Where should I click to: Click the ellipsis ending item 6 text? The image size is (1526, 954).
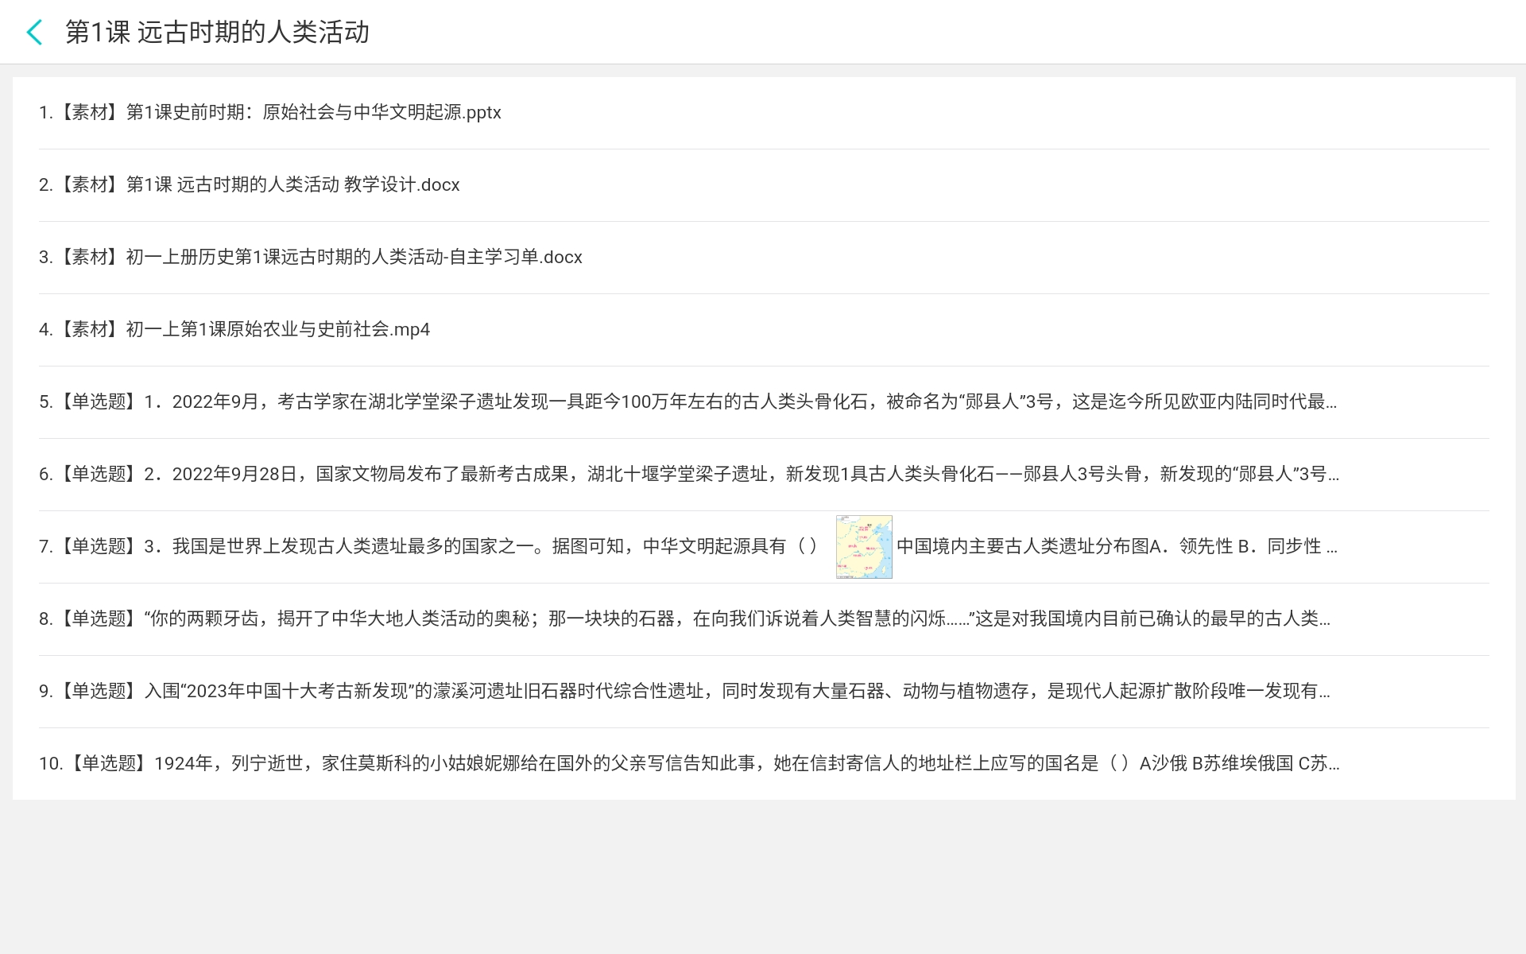(1333, 476)
